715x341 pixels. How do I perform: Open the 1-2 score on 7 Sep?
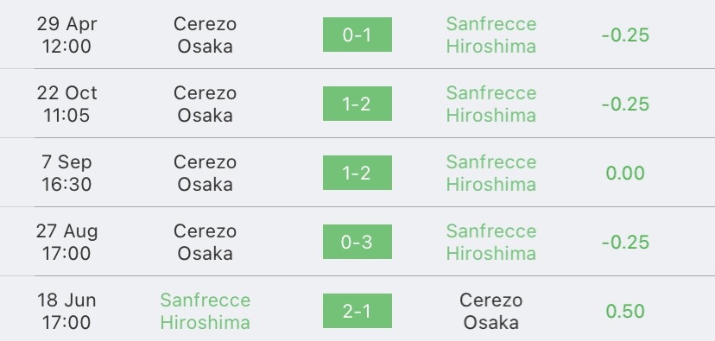(357, 173)
